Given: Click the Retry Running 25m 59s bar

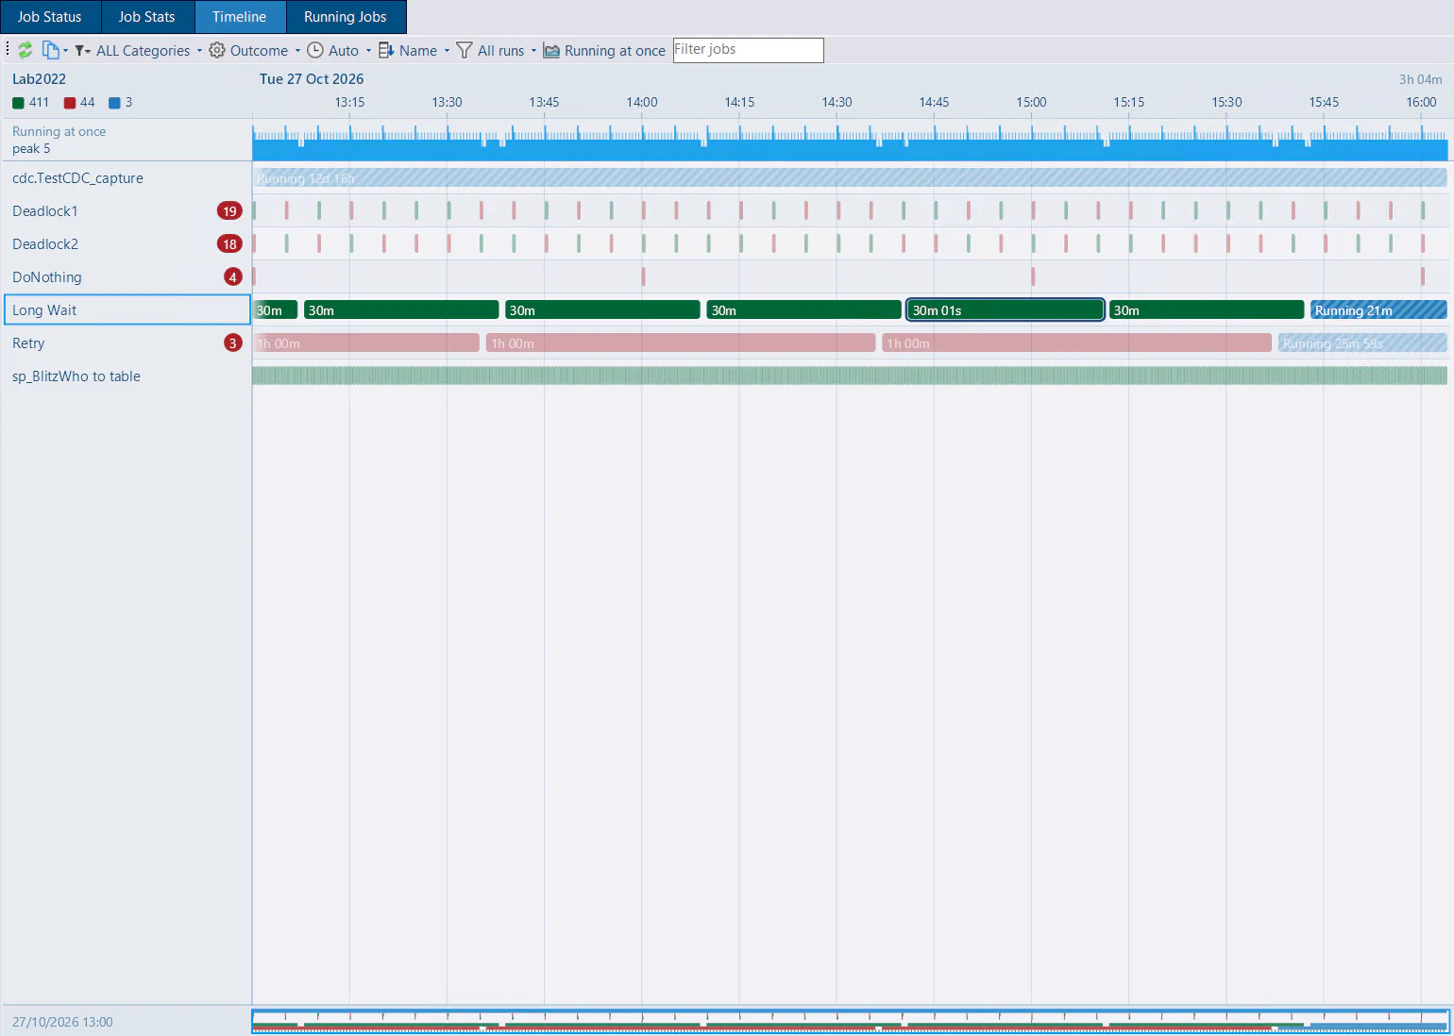Looking at the screenshot, I should point(1362,343).
